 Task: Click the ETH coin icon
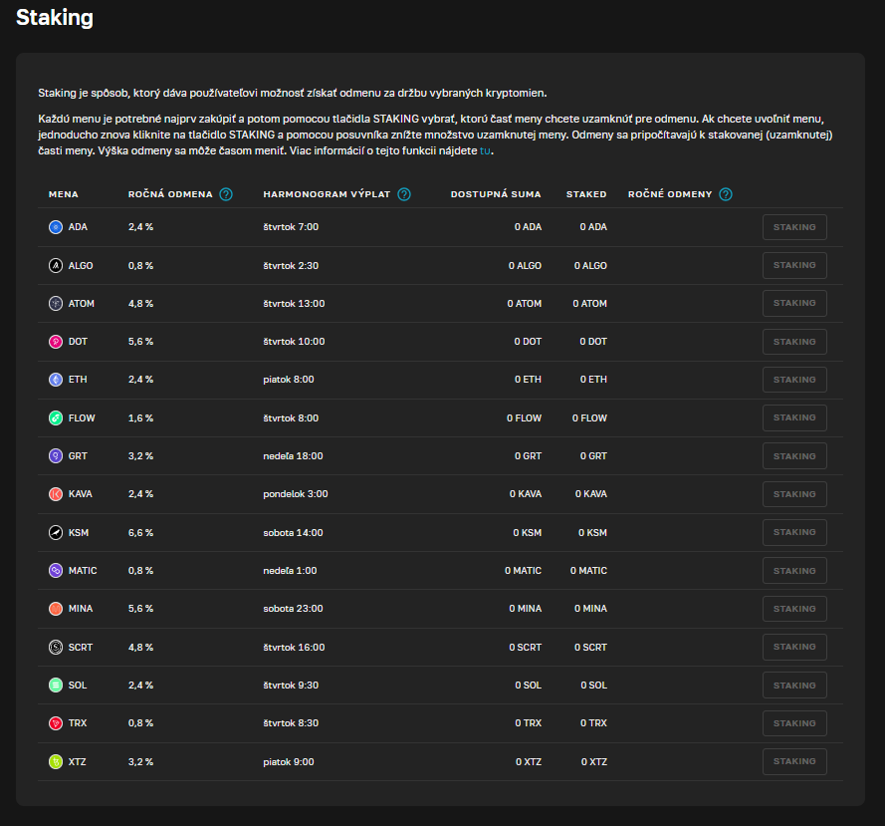(x=56, y=380)
